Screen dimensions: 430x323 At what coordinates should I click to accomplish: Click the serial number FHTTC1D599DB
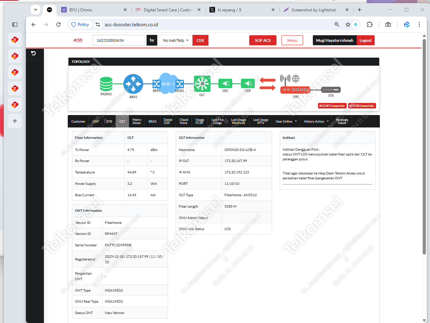[x=118, y=245]
